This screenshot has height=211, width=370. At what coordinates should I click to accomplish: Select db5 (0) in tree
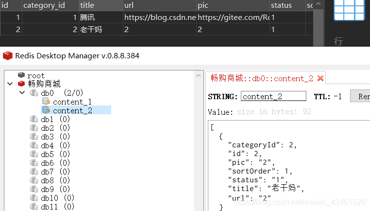pos(55,154)
